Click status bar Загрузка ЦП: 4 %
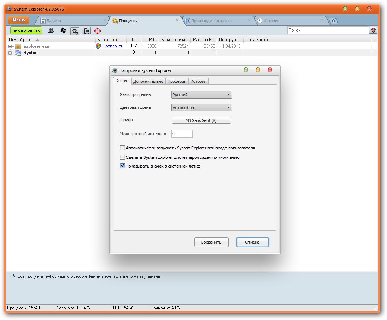Image resolution: width=387 pixels, height=320 pixels. [73, 308]
